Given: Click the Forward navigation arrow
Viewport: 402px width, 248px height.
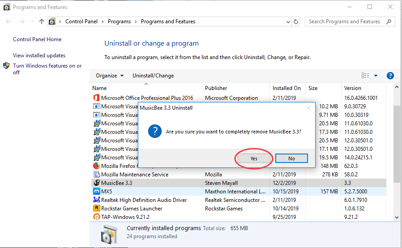Looking at the screenshot, I should (x=22, y=21).
